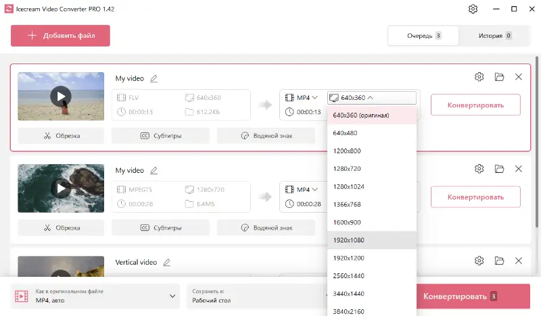The width and height of the screenshot is (541, 316).
Task: Click the app settings gear in title bar
Action: tap(473, 9)
